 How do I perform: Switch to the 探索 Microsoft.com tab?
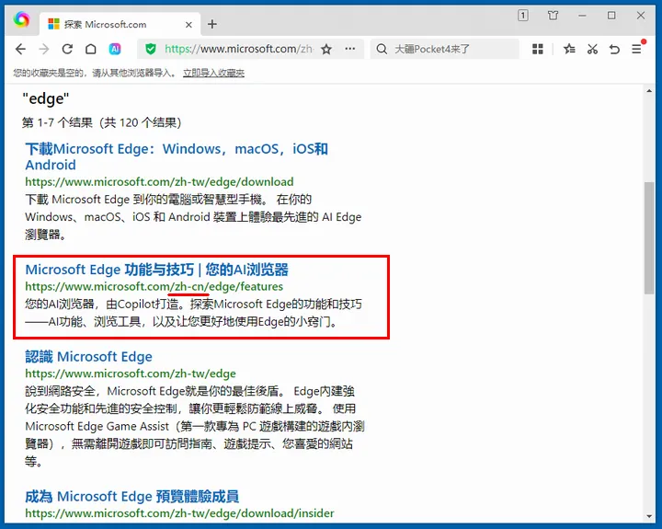click(x=119, y=24)
